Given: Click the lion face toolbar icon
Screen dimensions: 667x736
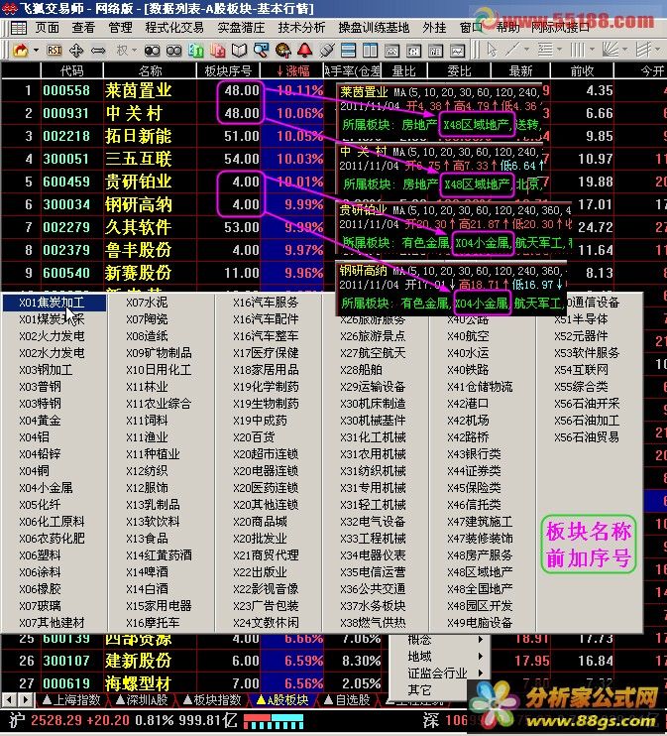Looking at the screenshot, I should 283,50.
